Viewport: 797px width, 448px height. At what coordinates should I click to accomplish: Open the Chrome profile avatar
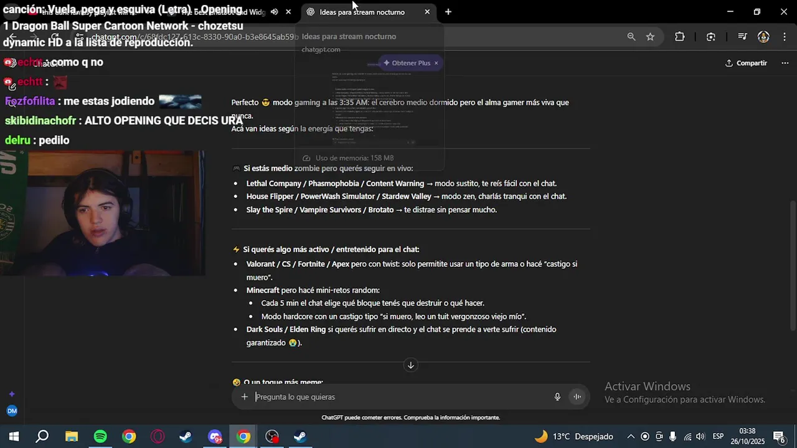click(x=763, y=37)
